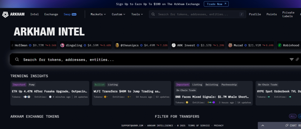This screenshot has height=129, width=301.
Task: Click the '14 hours ago' timestamp
Action: click(x=144, y=97)
